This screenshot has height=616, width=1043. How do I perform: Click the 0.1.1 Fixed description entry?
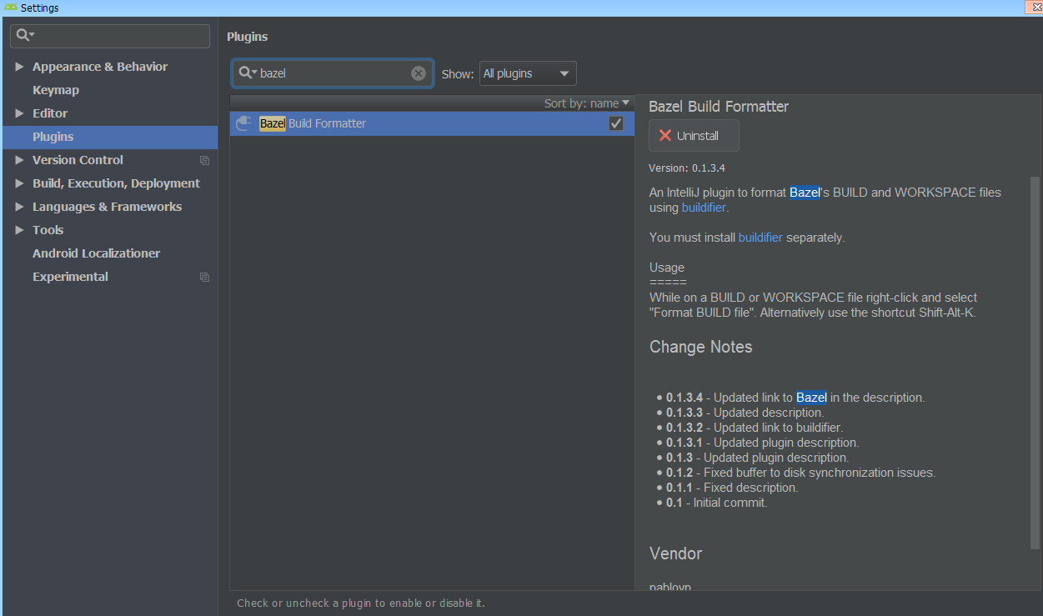pos(732,488)
